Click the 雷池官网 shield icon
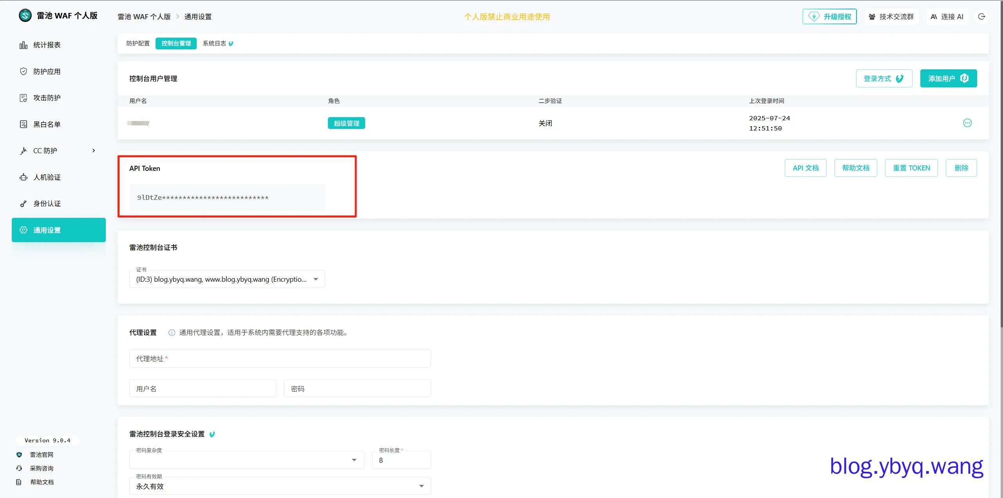This screenshot has height=498, width=1003. (x=19, y=455)
